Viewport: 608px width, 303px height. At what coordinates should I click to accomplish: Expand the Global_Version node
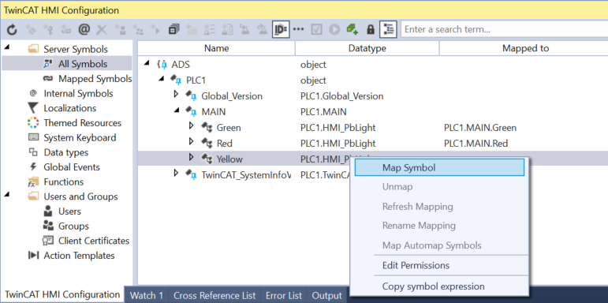coord(176,94)
